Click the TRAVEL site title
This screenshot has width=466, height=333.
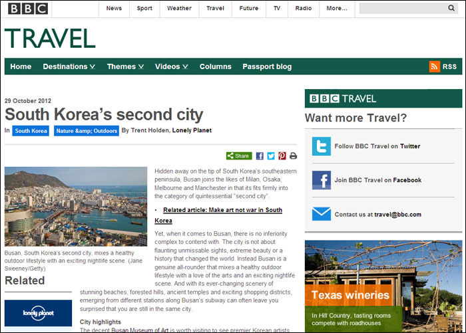click(x=50, y=39)
